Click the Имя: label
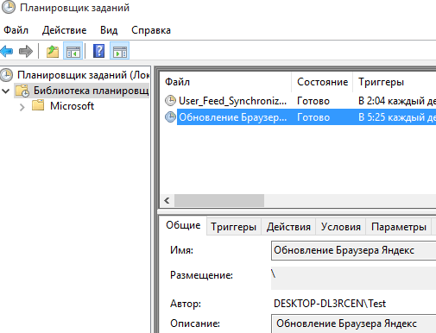The image size is (436, 333). point(181,250)
